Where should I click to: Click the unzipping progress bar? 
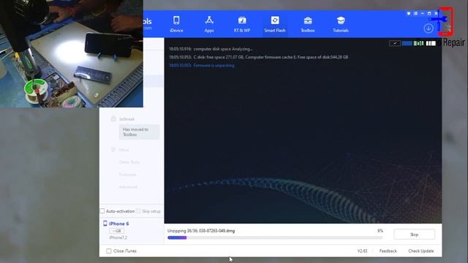point(275,237)
